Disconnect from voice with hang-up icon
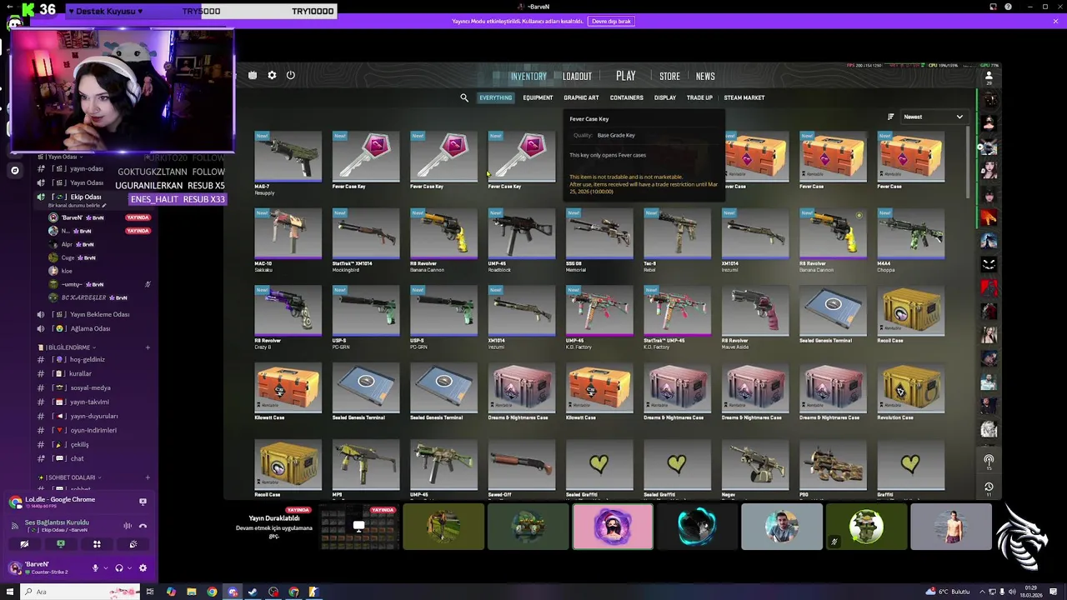 (x=143, y=526)
